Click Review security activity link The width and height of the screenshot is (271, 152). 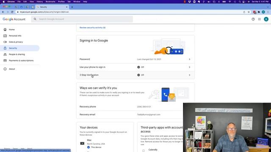(x=92, y=27)
